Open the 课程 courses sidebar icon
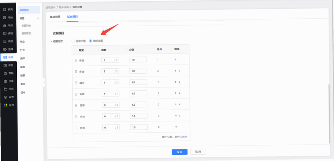Image resolution: width=334 pixels, height=161 pixels. (5, 34)
